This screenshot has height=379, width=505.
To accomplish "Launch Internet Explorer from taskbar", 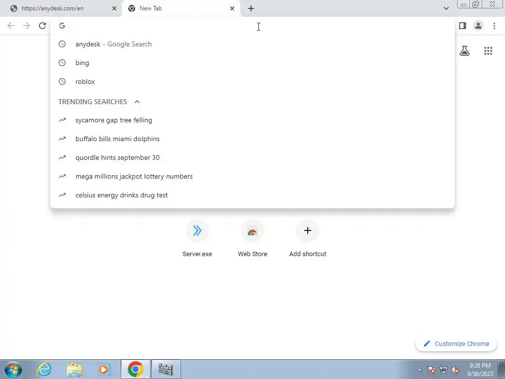I will coord(44,369).
